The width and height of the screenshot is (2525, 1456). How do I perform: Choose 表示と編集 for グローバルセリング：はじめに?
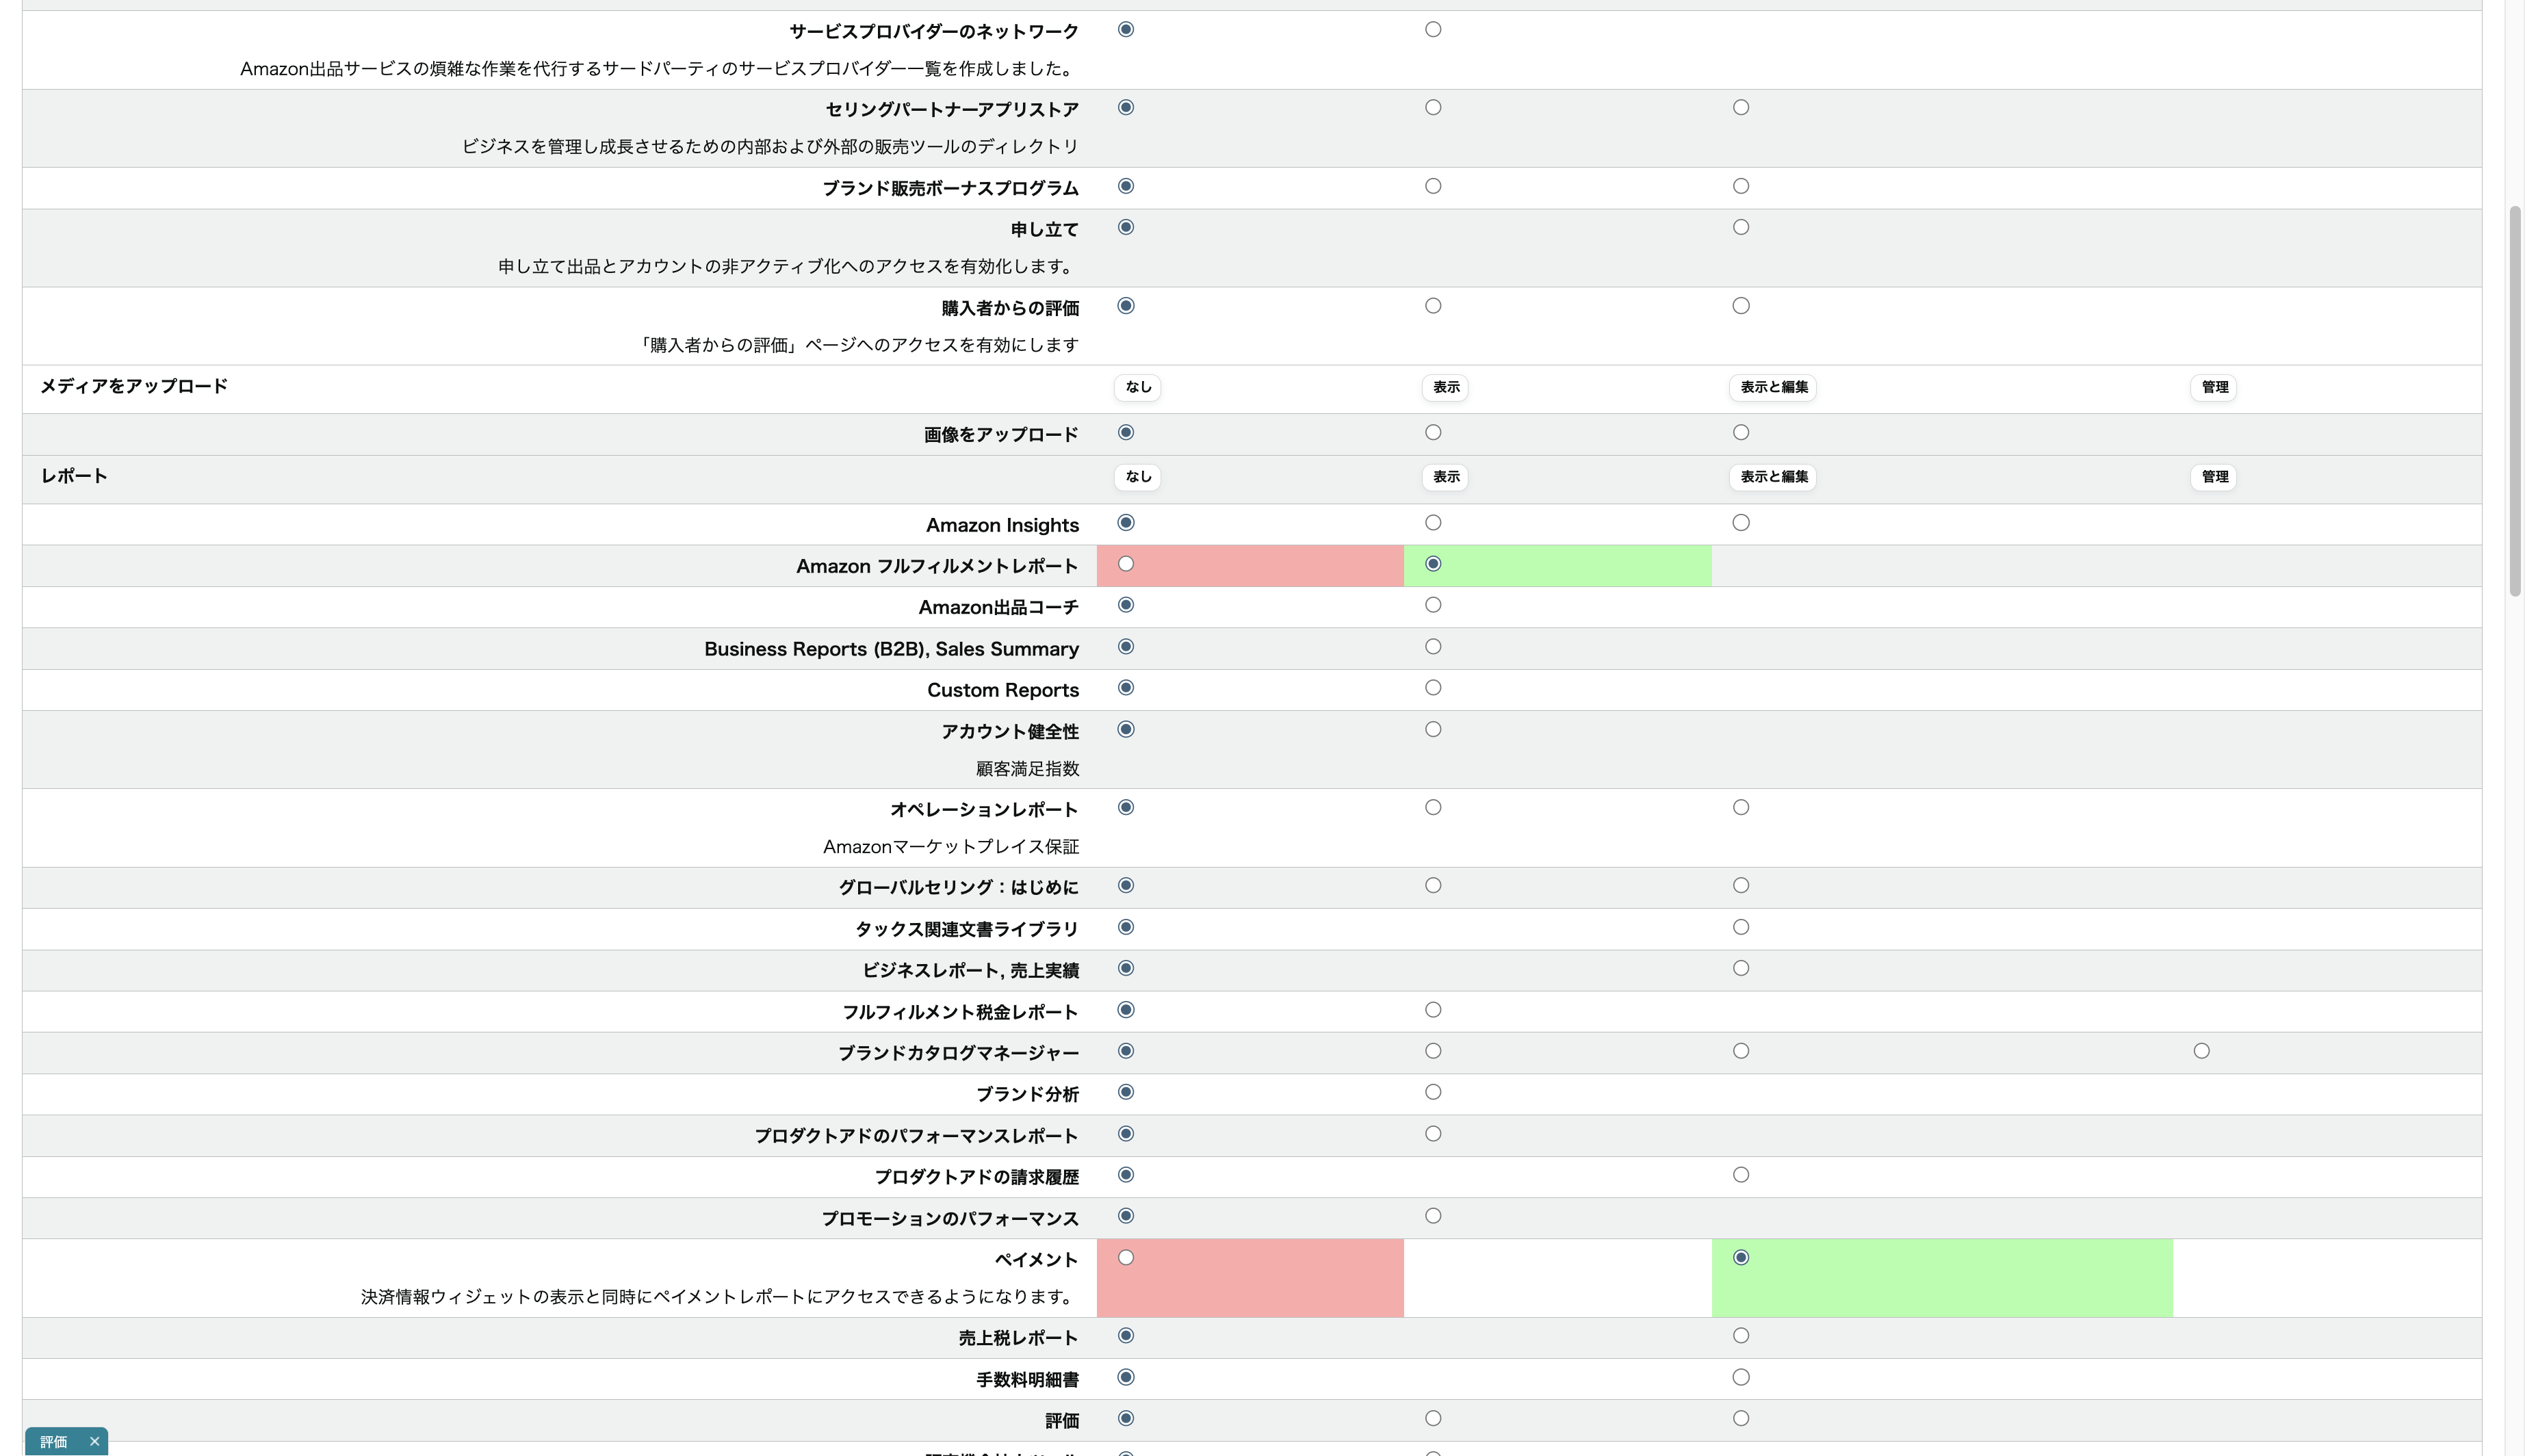(1741, 886)
